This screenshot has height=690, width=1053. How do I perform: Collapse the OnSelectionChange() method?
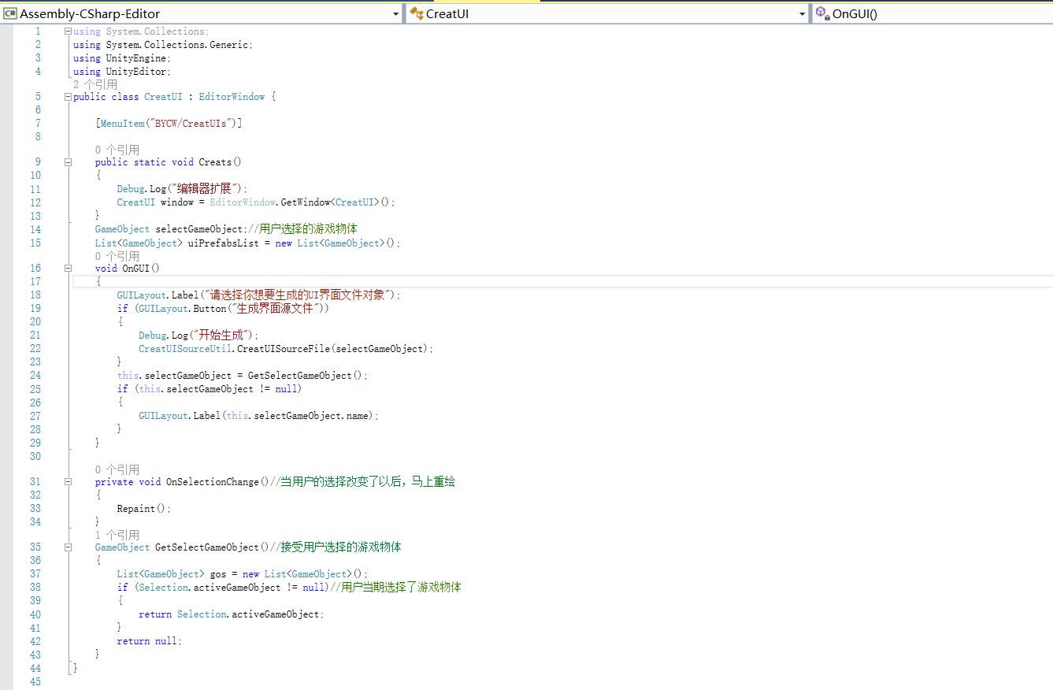click(x=68, y=482)
